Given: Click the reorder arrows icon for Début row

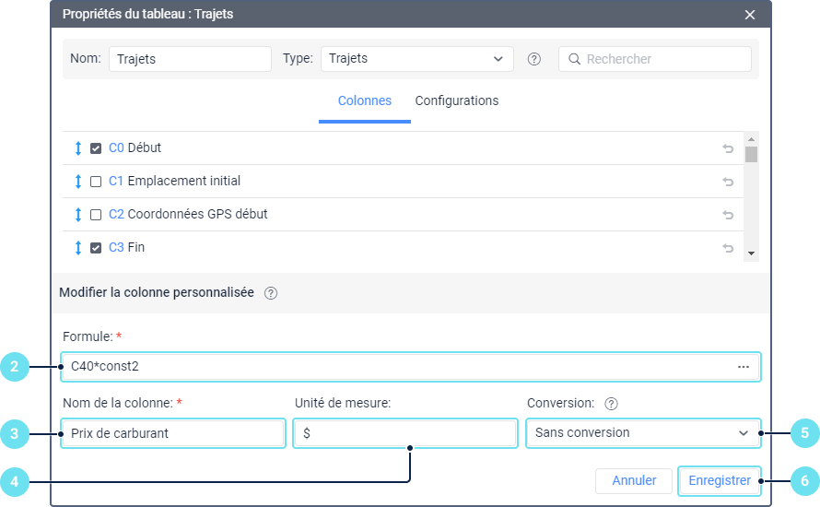Looking at the screenshot, I should coord(78,148).
